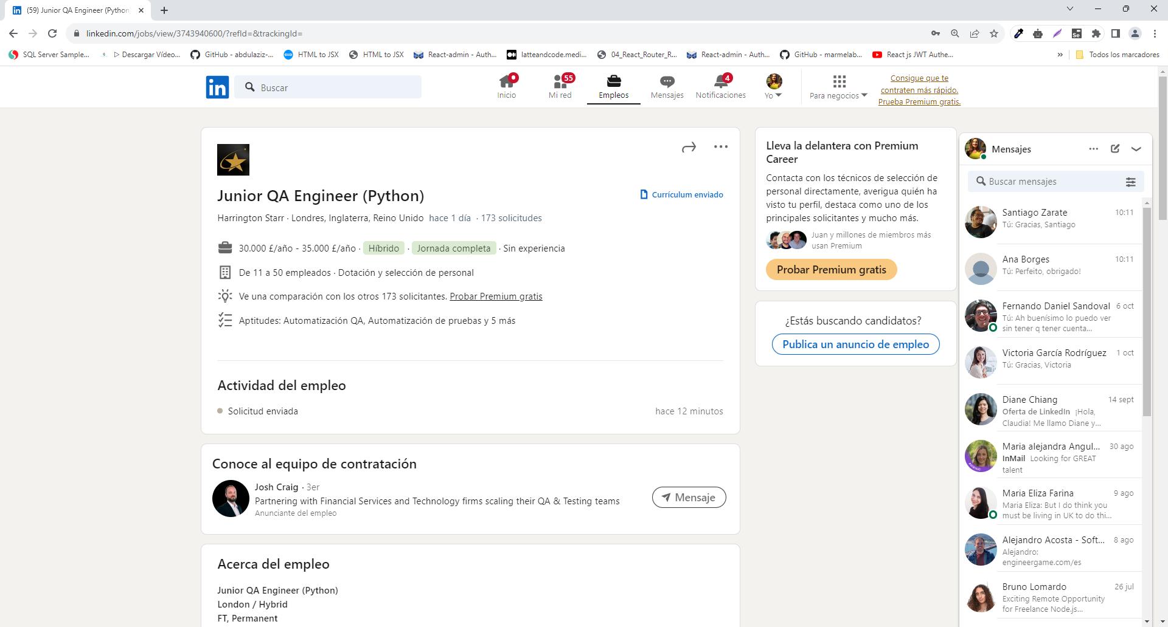Open React js JWT Authe... bookmark
Viewport: 1168px width, 627px height.
coord(912,55)
